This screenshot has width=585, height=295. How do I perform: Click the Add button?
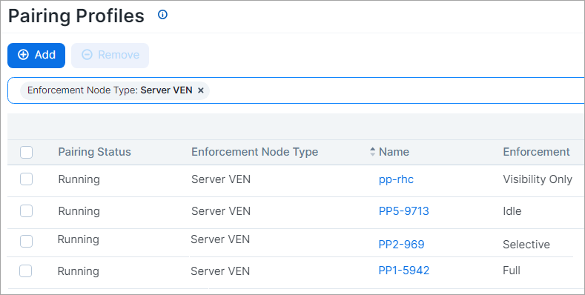[36, 55]
